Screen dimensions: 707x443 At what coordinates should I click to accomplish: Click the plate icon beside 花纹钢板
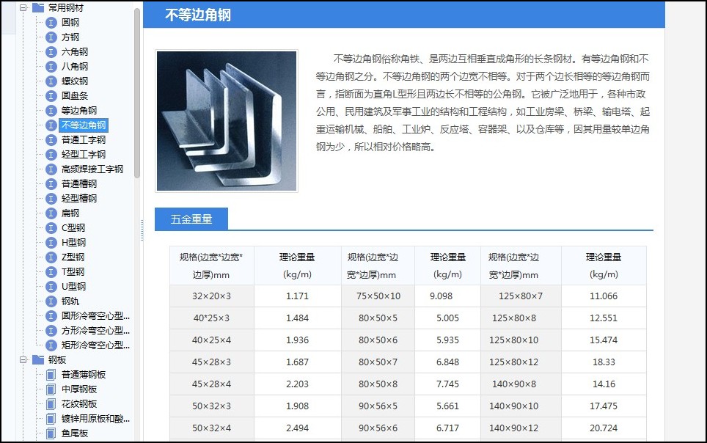pos(51,404)
